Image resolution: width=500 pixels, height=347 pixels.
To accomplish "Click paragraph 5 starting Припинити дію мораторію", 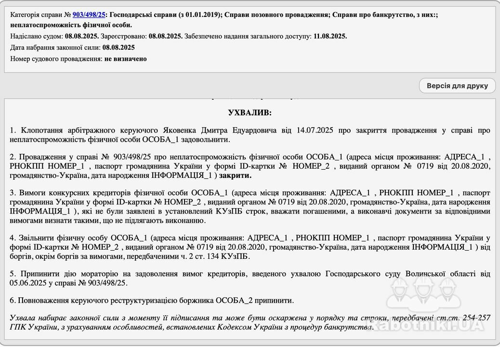I will 250,278.
